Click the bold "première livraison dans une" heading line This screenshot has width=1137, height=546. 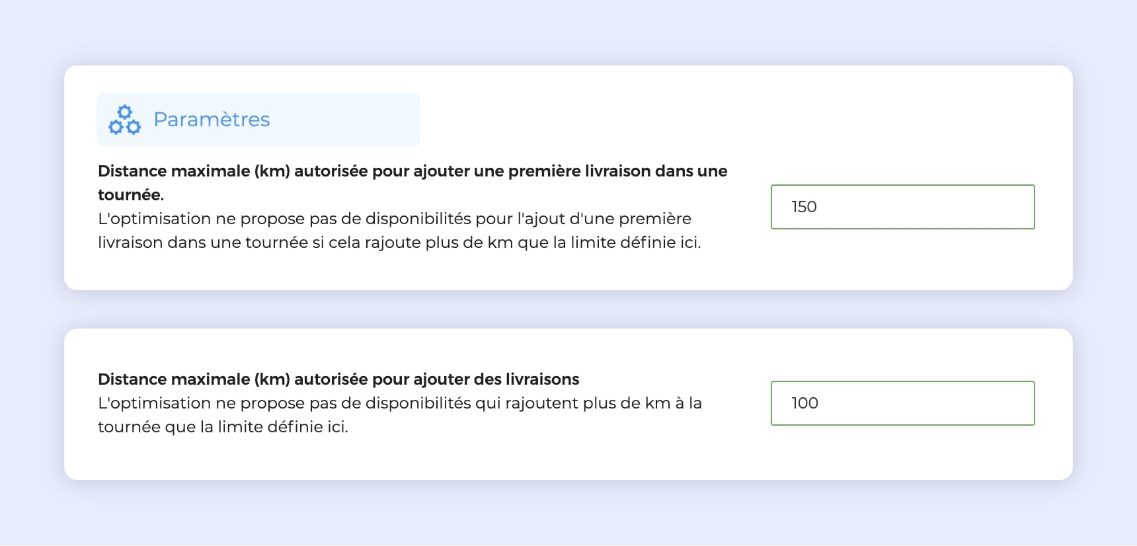[x=412, y=171]
